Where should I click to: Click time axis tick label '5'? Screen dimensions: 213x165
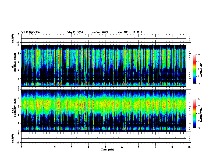point(105,147)
